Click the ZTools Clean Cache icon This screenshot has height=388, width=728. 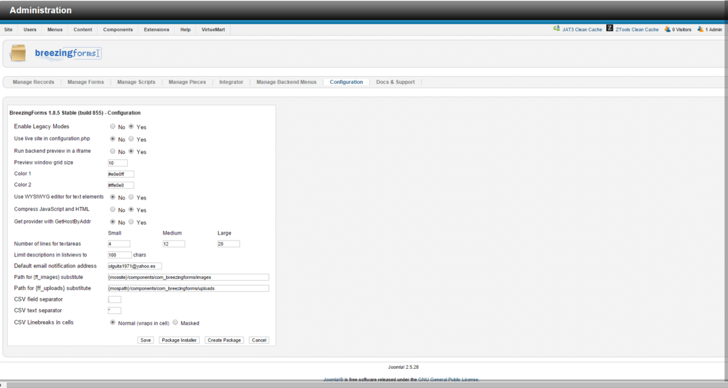pos(610,28)
